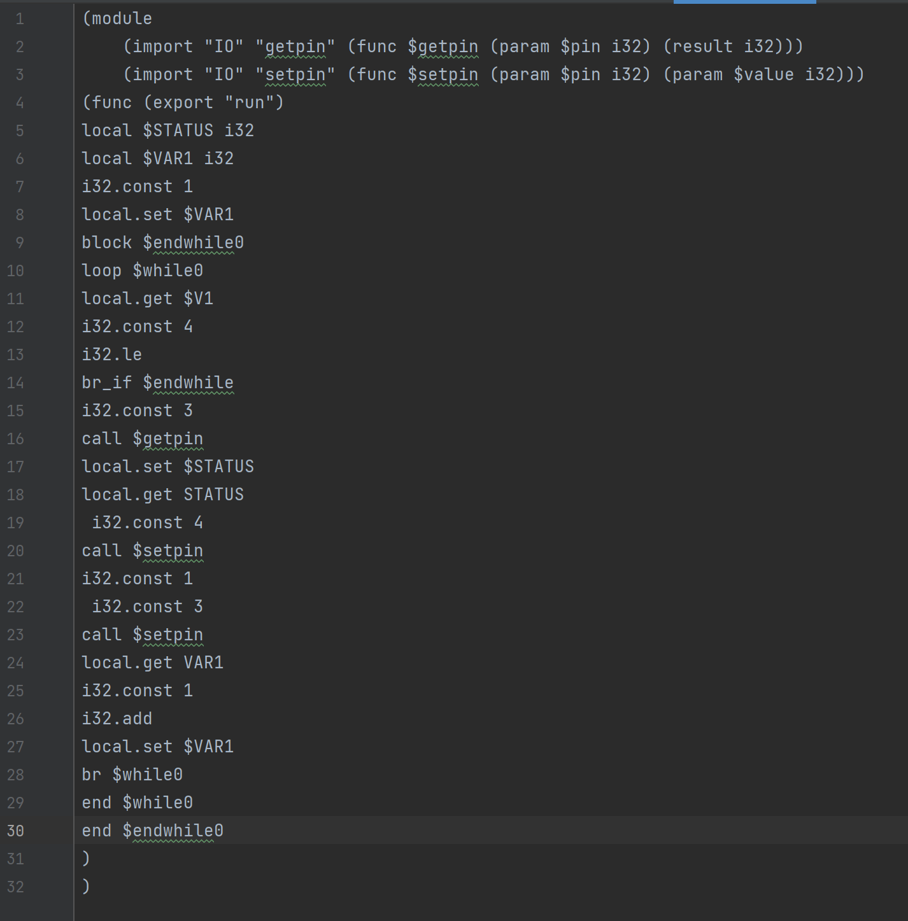
Task: Click $V1 in local.get line 11
Action: [x=198, y=299]
